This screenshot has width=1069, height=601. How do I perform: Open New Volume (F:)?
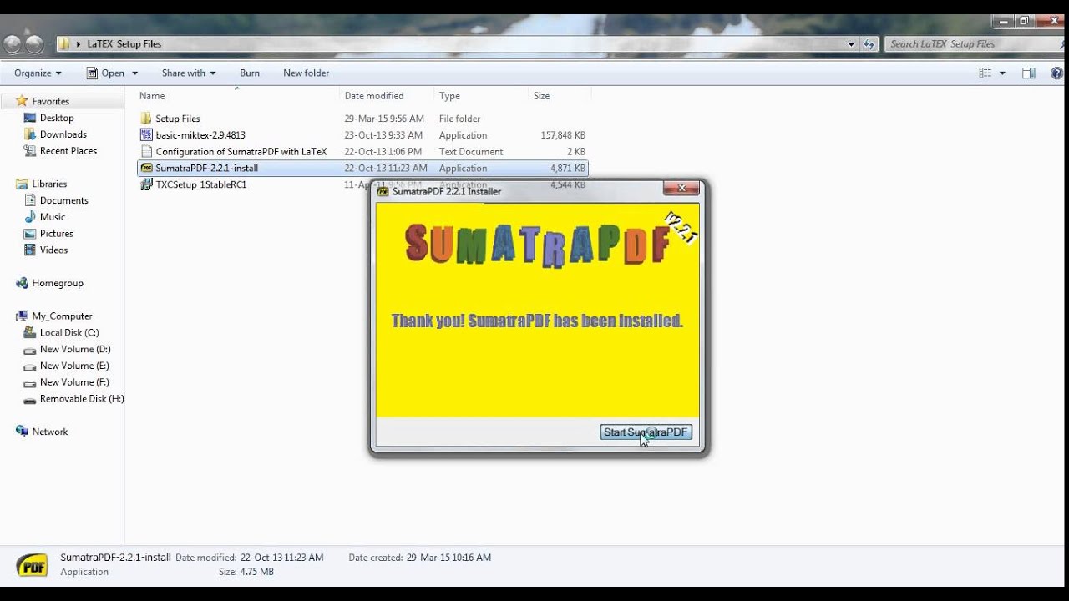pyautogui.click(x=74, y=382)
